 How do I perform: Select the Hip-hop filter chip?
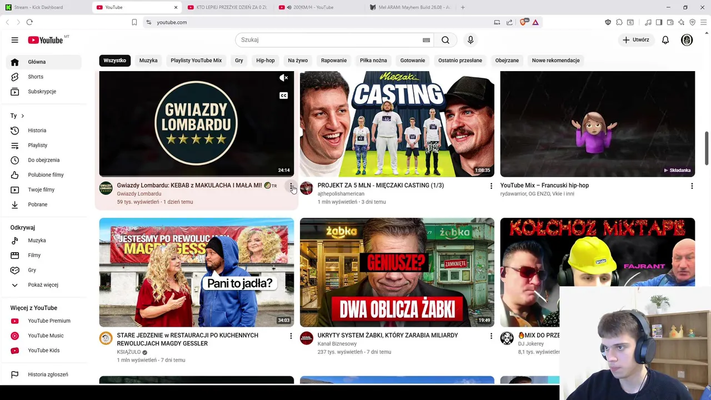pyautogui.click(x=266, y=60)
